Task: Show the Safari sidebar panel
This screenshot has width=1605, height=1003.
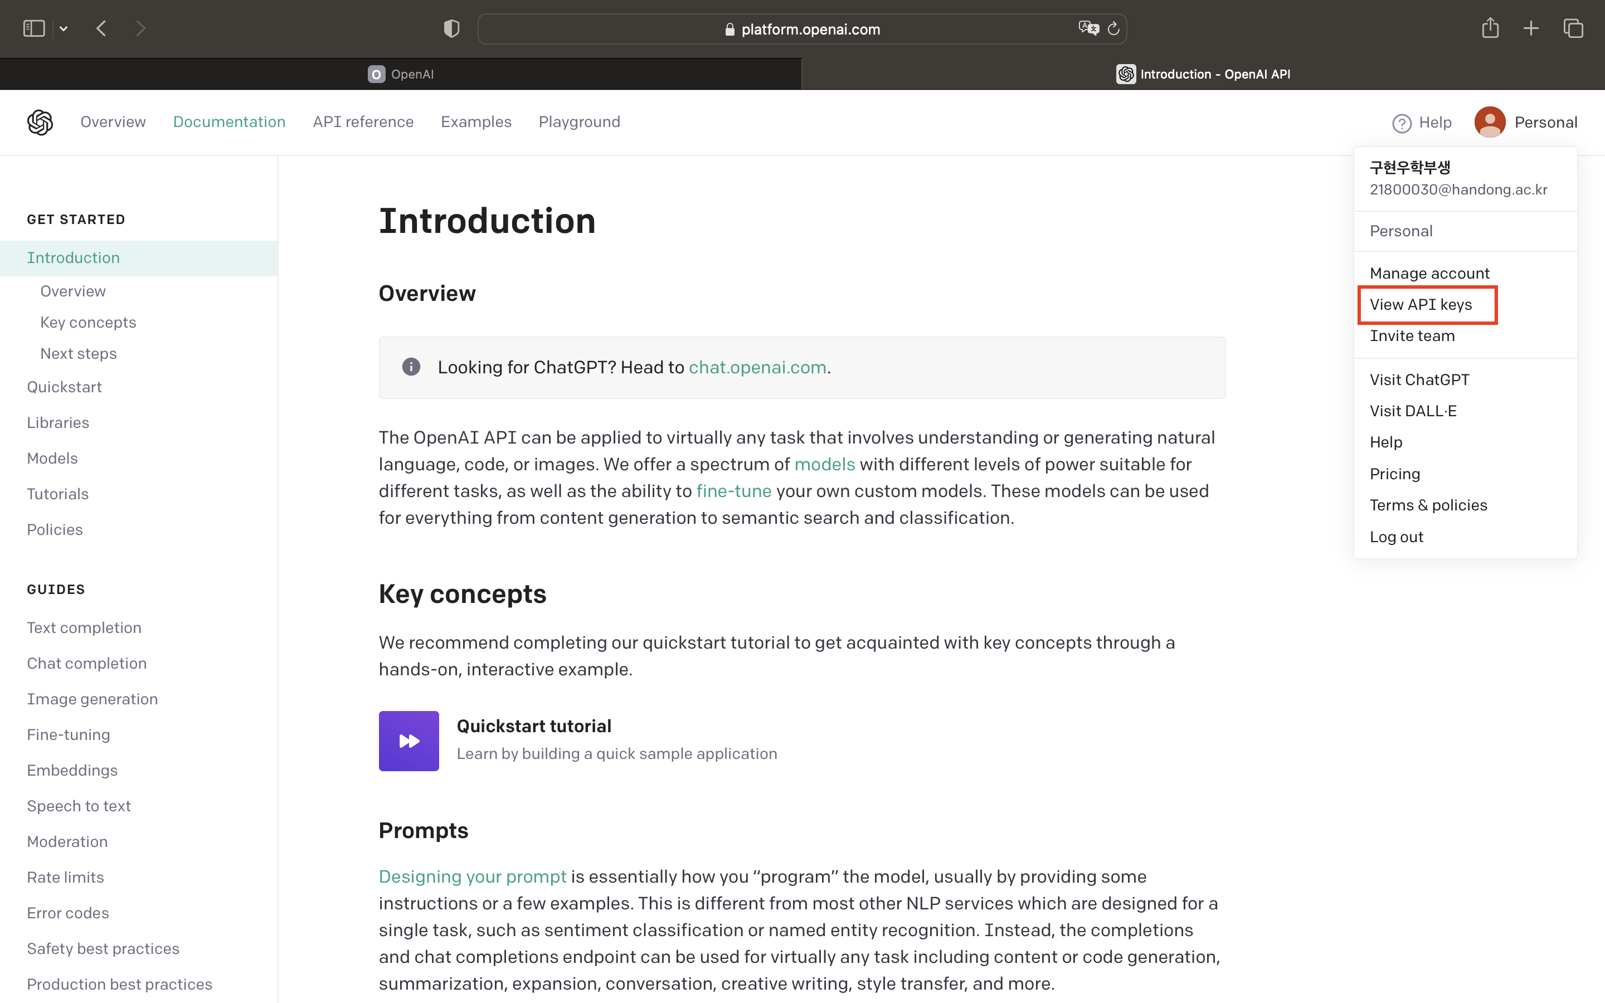Action: 34,28
